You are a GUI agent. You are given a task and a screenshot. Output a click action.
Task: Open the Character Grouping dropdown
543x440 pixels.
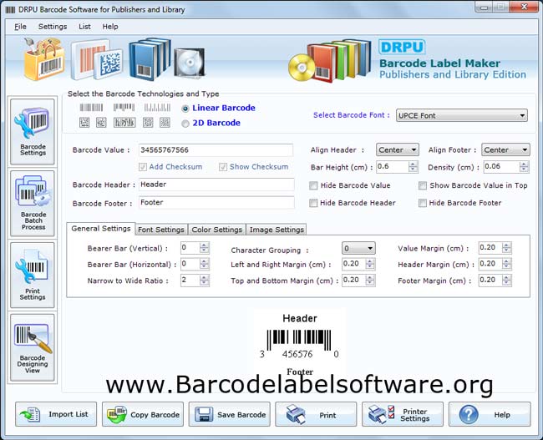point(358,248)
